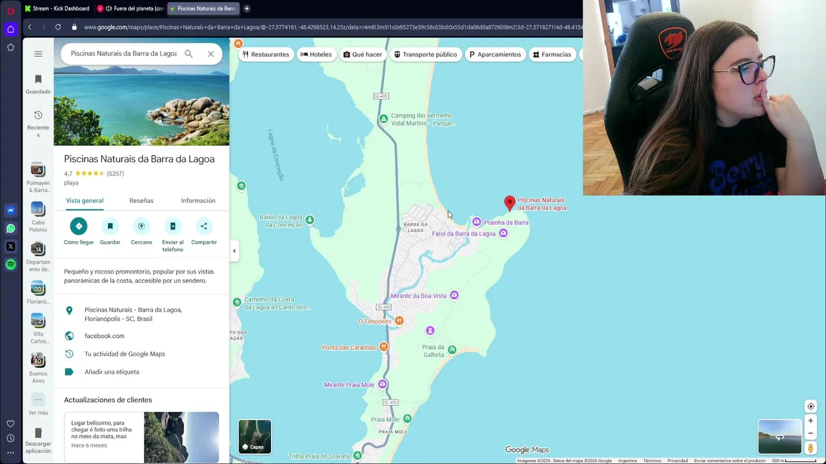Open the Capas layers selector
The height and width of the screenshot is (464, 826).
pyautogui.click(x=255, y=436)
